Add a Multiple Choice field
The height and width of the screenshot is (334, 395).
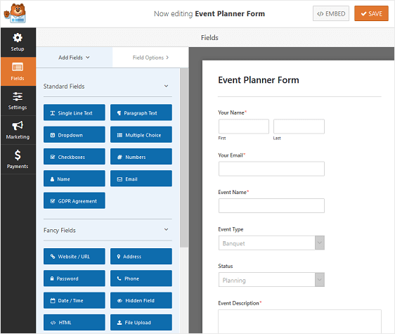141,135
